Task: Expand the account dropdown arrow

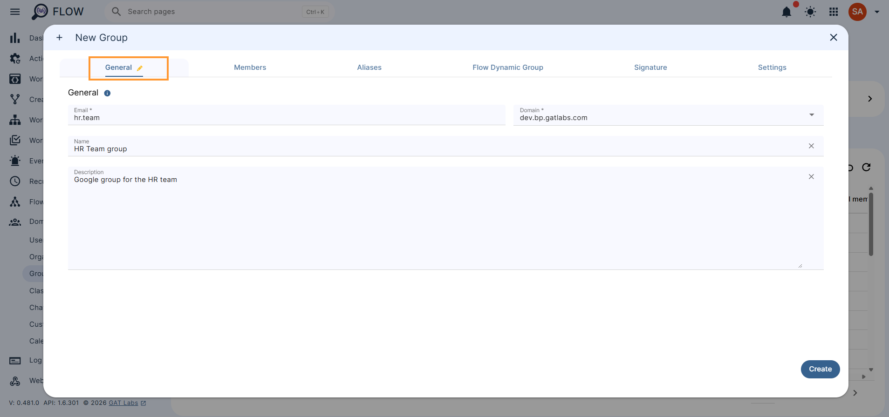Action: click(x=877, y=12)
